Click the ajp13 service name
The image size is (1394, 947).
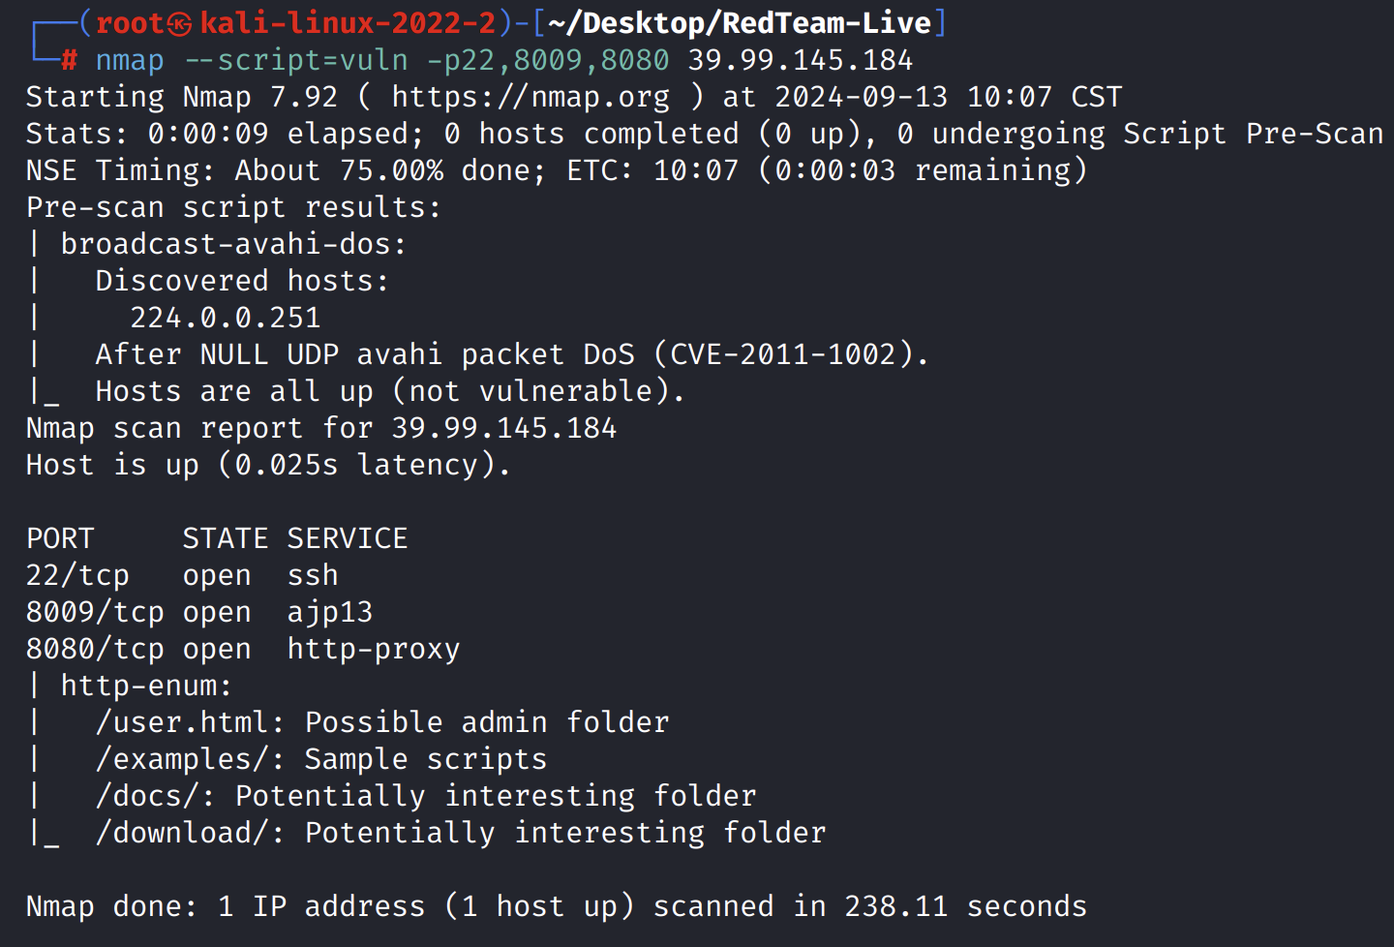(x=329, y=612)
